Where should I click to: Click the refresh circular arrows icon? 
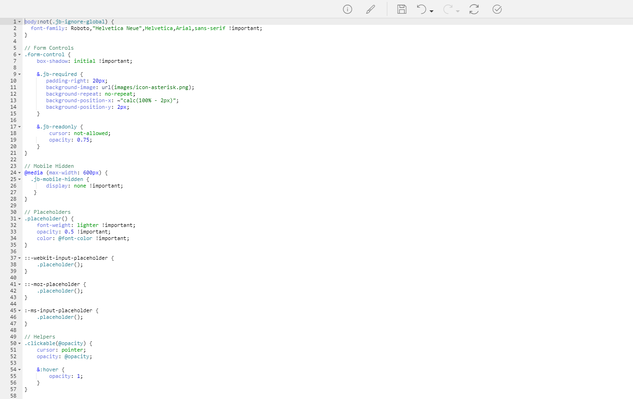pyautogui.click(x=474, y=9)
